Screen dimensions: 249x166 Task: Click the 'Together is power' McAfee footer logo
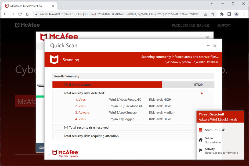pos(66,153)
